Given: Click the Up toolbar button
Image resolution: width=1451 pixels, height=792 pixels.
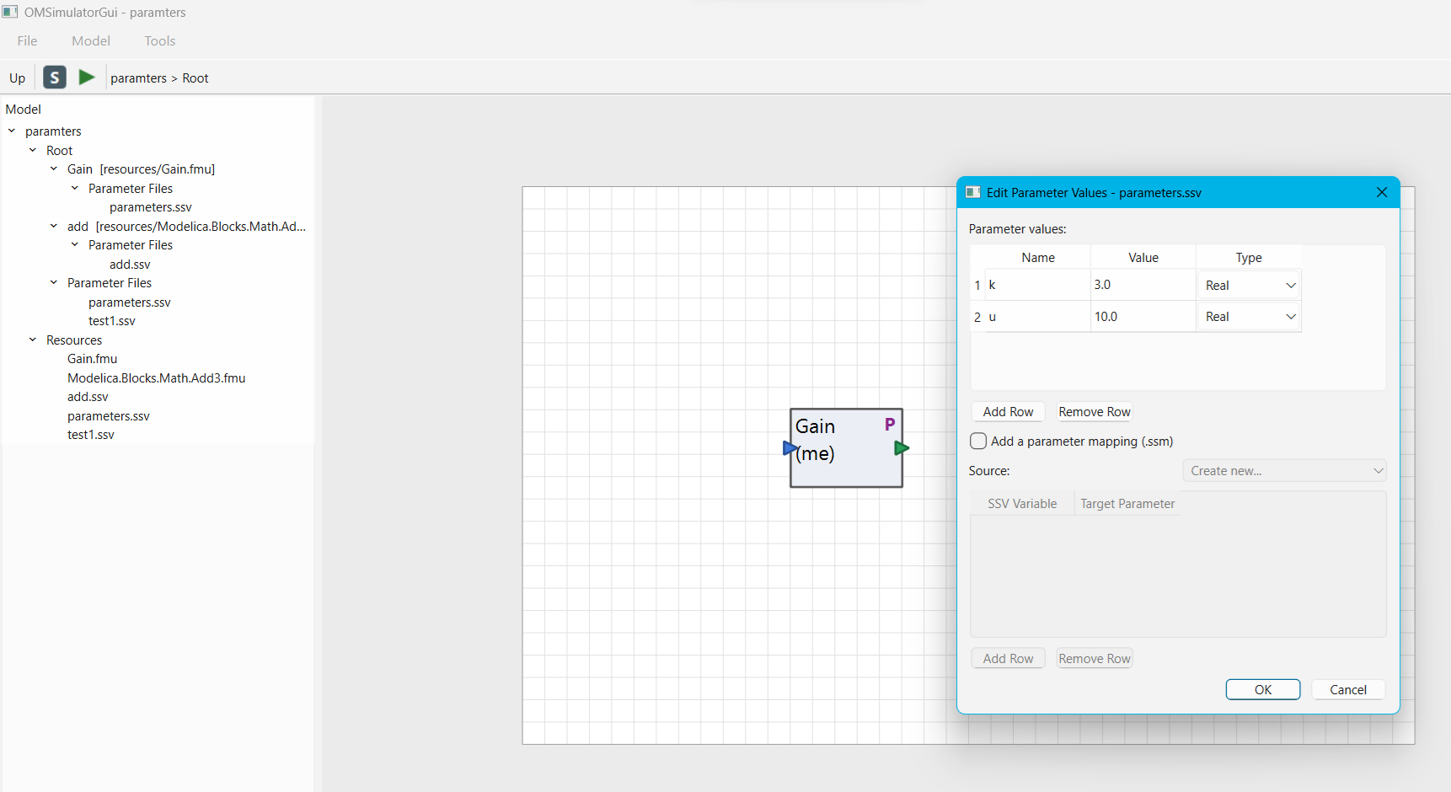Looking at the screenshot, I should coord(18,78).
